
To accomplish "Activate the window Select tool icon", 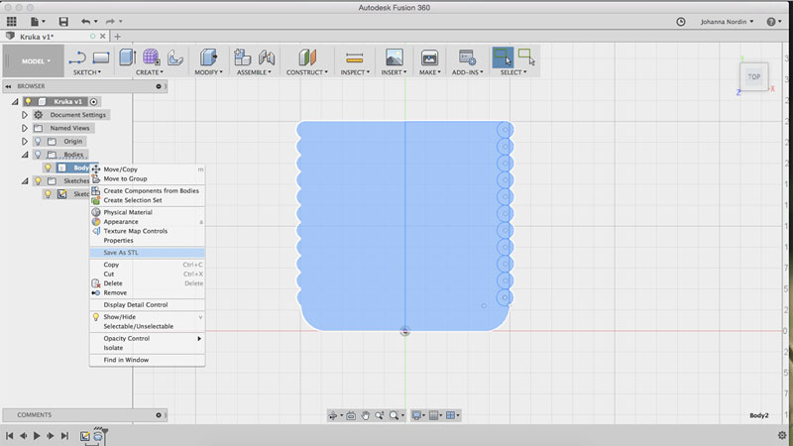I will pyautogui.click(x=503, y=57).
